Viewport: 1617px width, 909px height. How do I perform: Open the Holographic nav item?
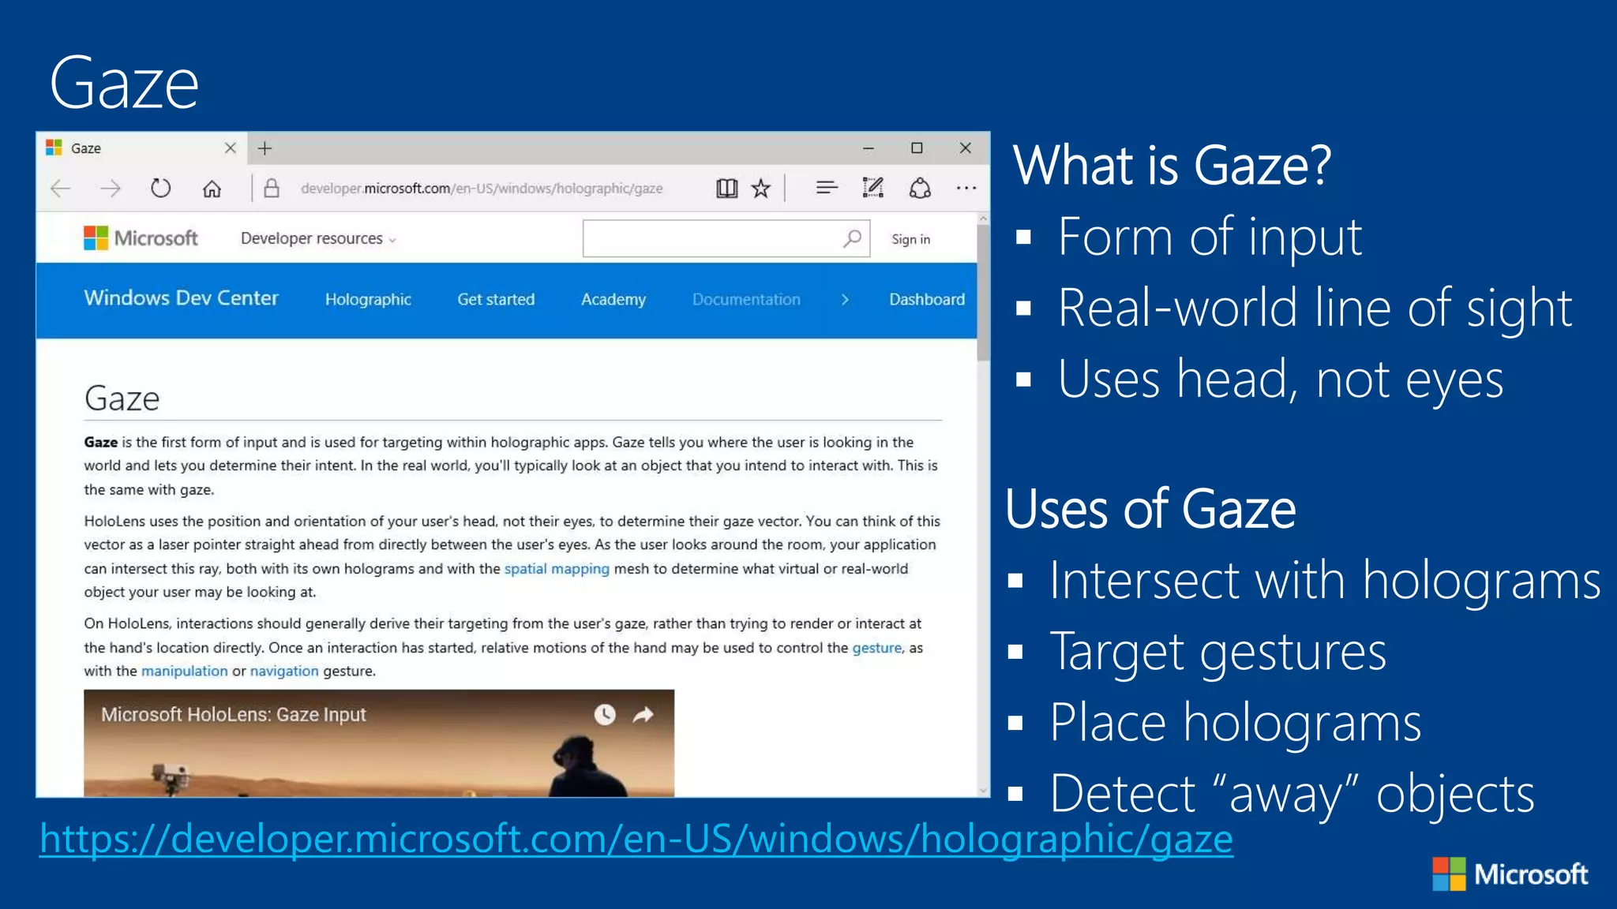[x=368, y=300]
